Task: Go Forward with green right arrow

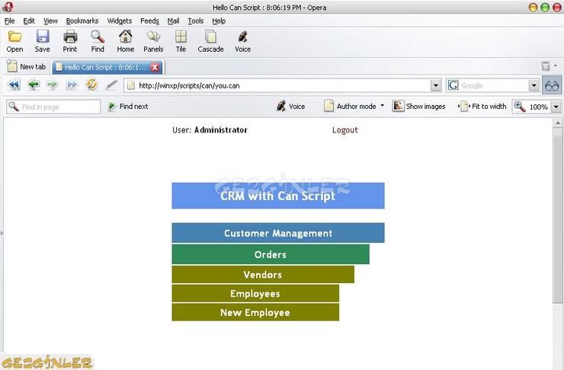Action: pyautogui.click(x=53, y=85)
